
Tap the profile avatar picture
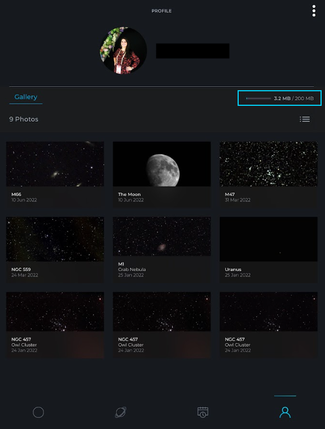pyautogui.click(x=123, y=50)
